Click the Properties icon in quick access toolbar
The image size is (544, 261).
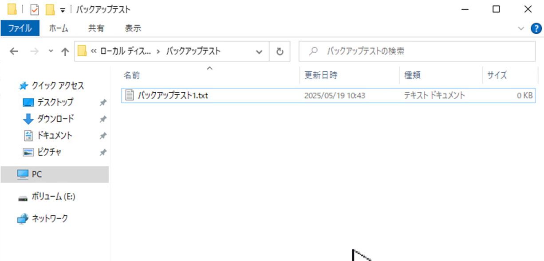point(35,9)
